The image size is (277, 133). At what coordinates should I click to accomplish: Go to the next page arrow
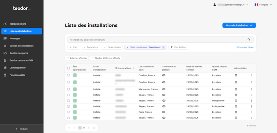point(88,128)
